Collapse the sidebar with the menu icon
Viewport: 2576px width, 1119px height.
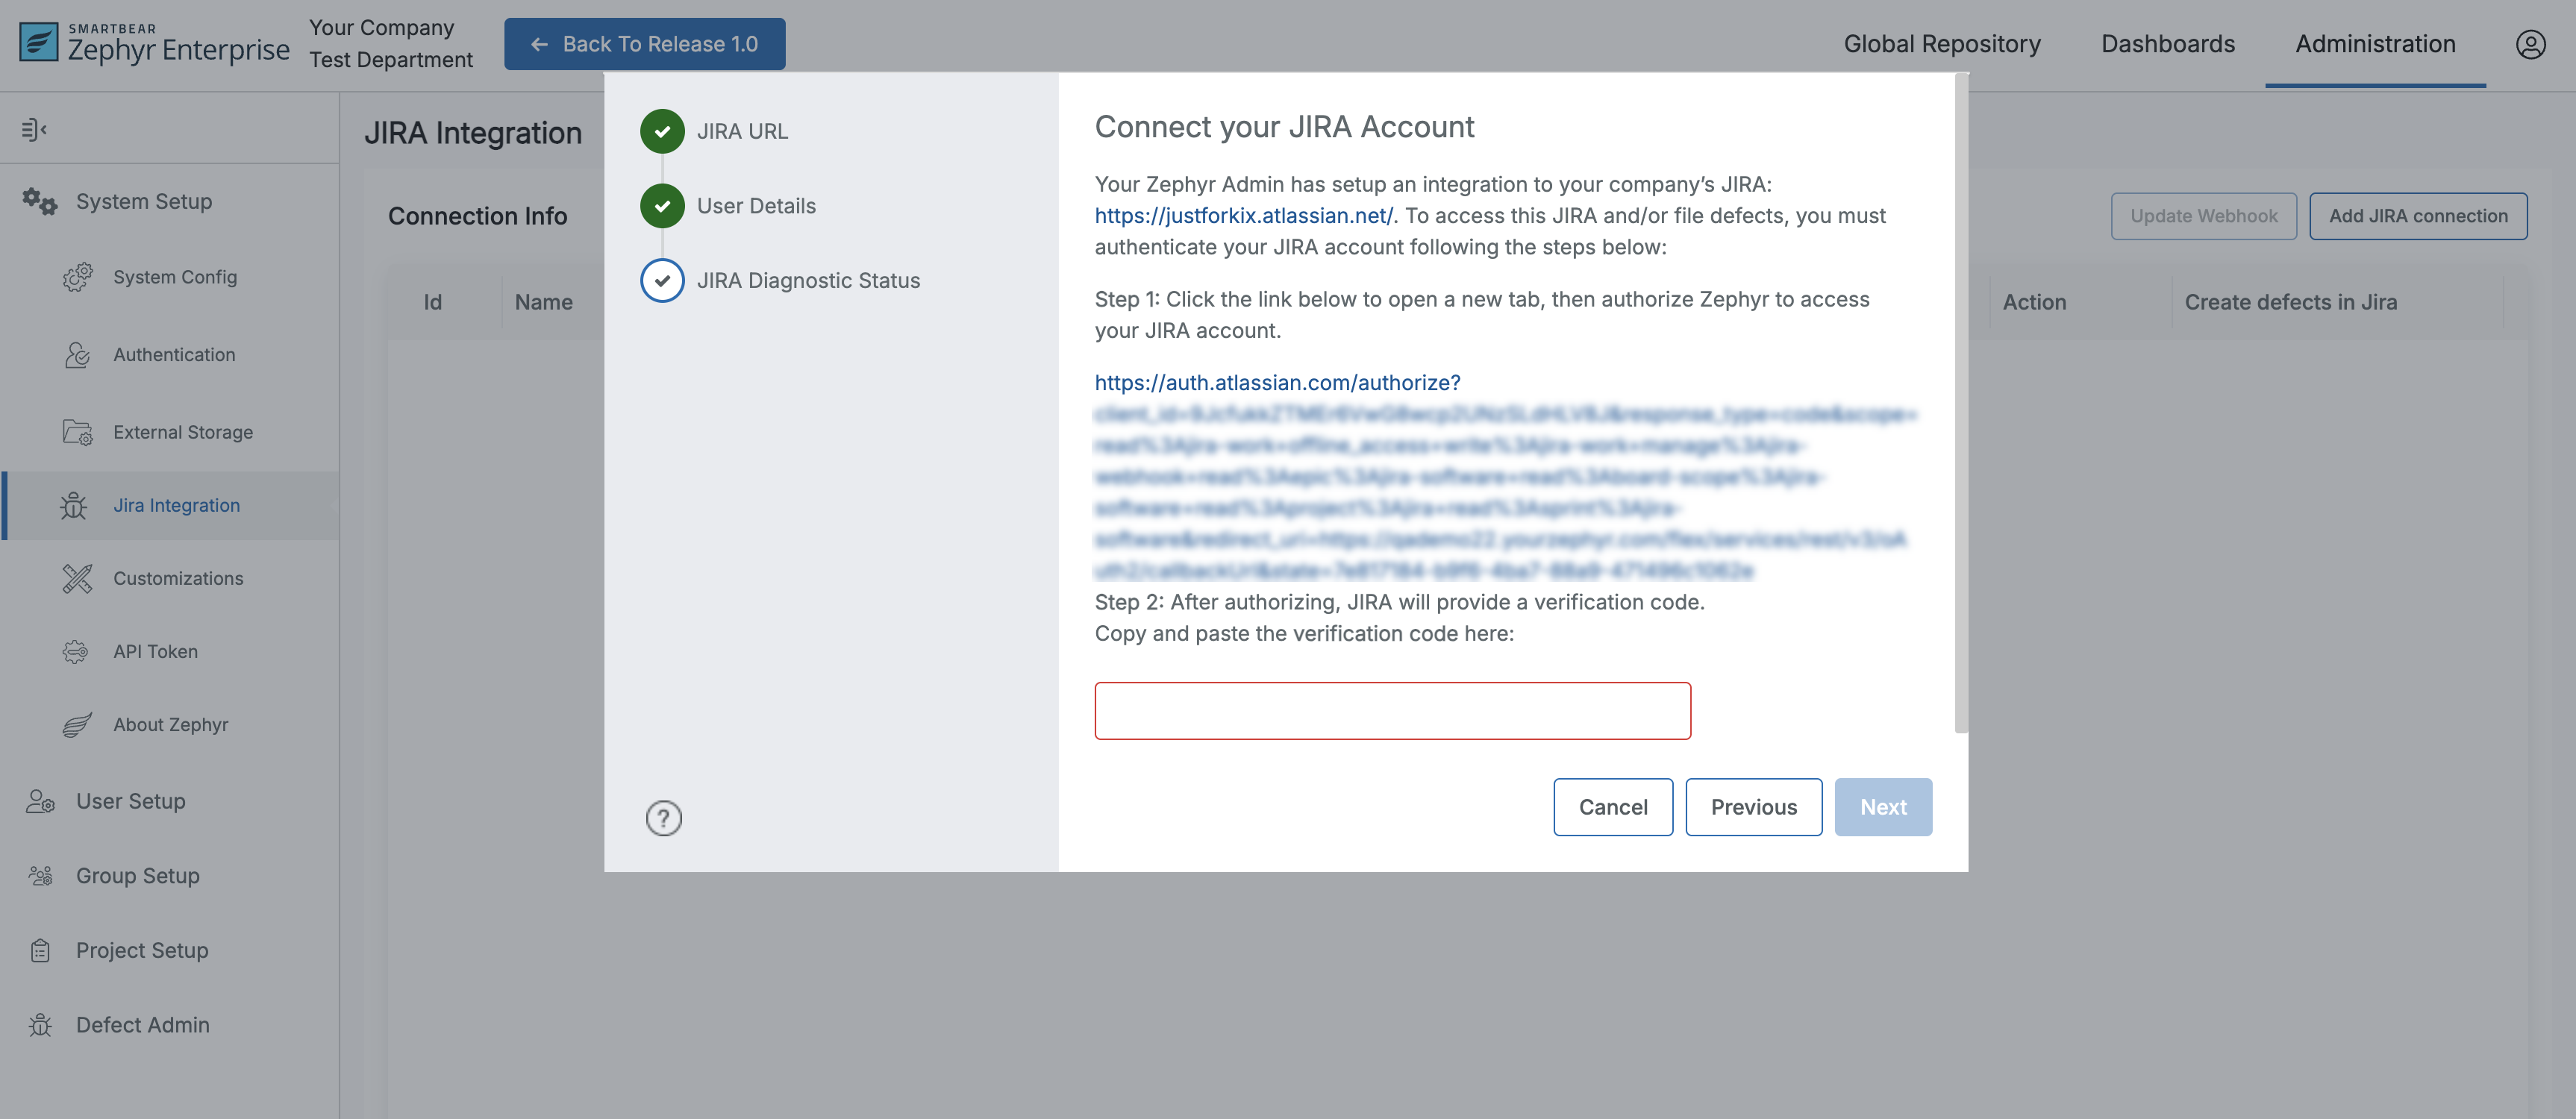(34, 129)
